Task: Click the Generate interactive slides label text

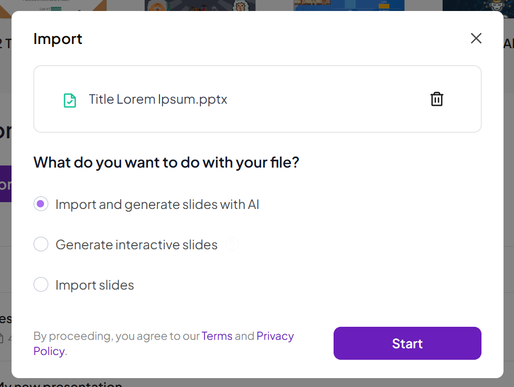Action: 136,245
